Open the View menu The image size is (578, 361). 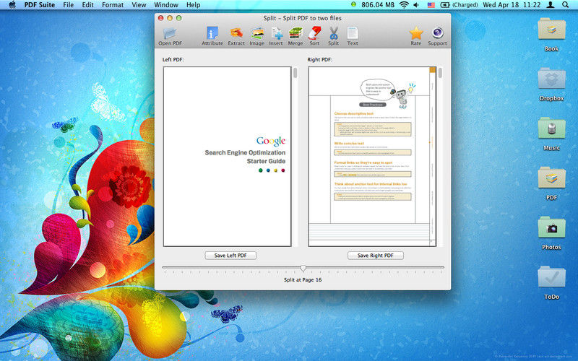point(139,5)
